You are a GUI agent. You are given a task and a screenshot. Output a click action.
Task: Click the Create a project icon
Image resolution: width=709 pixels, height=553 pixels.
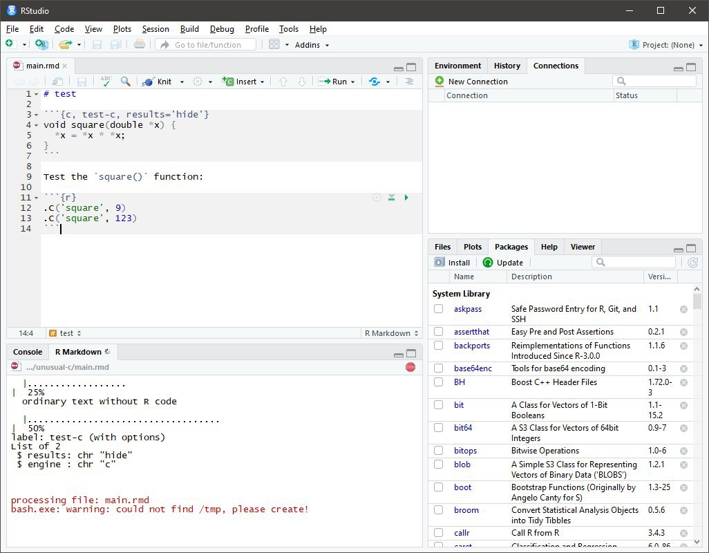[x=41, y=44]
